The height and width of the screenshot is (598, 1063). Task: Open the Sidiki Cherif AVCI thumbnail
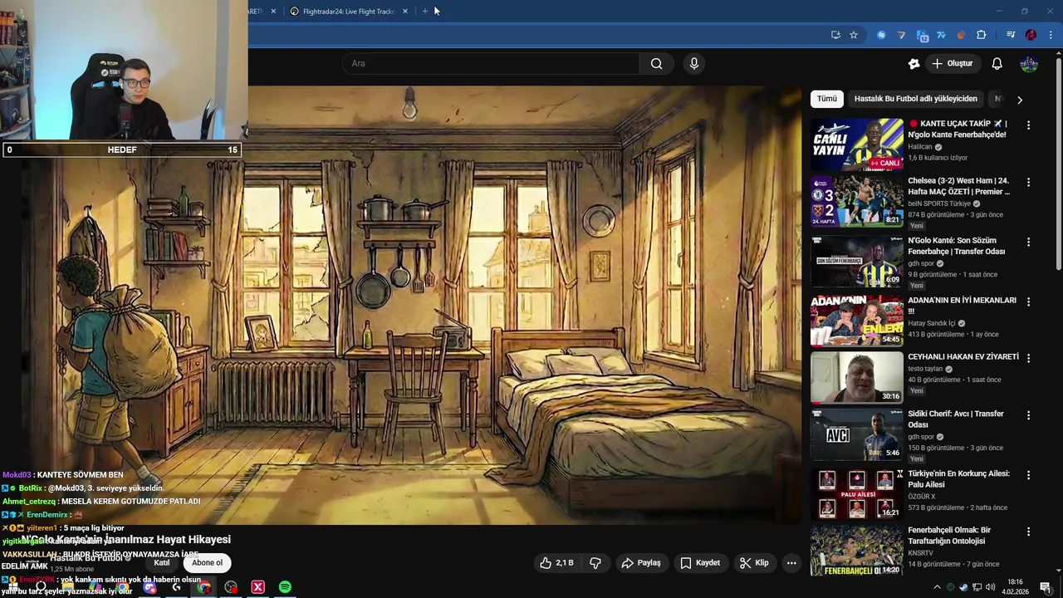point(857,434)
